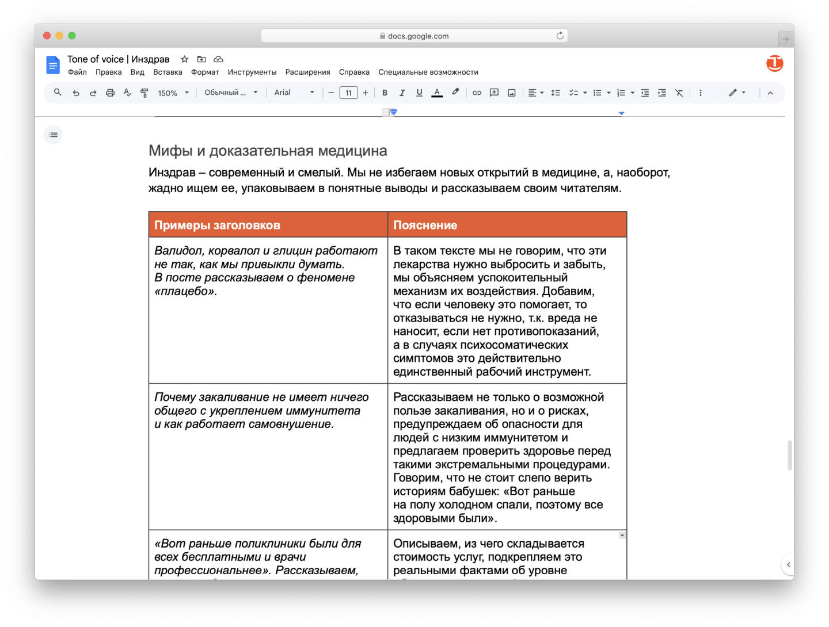829x627 pixels.
Task: Click the vertical scrollbar thumb
Action: pyautogui.click(x=790, y=456)
